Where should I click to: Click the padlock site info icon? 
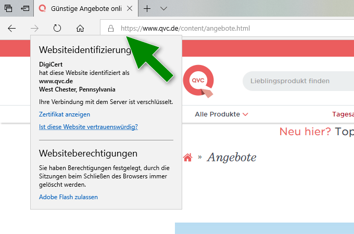pyautogui.click(x=110, y=29)
